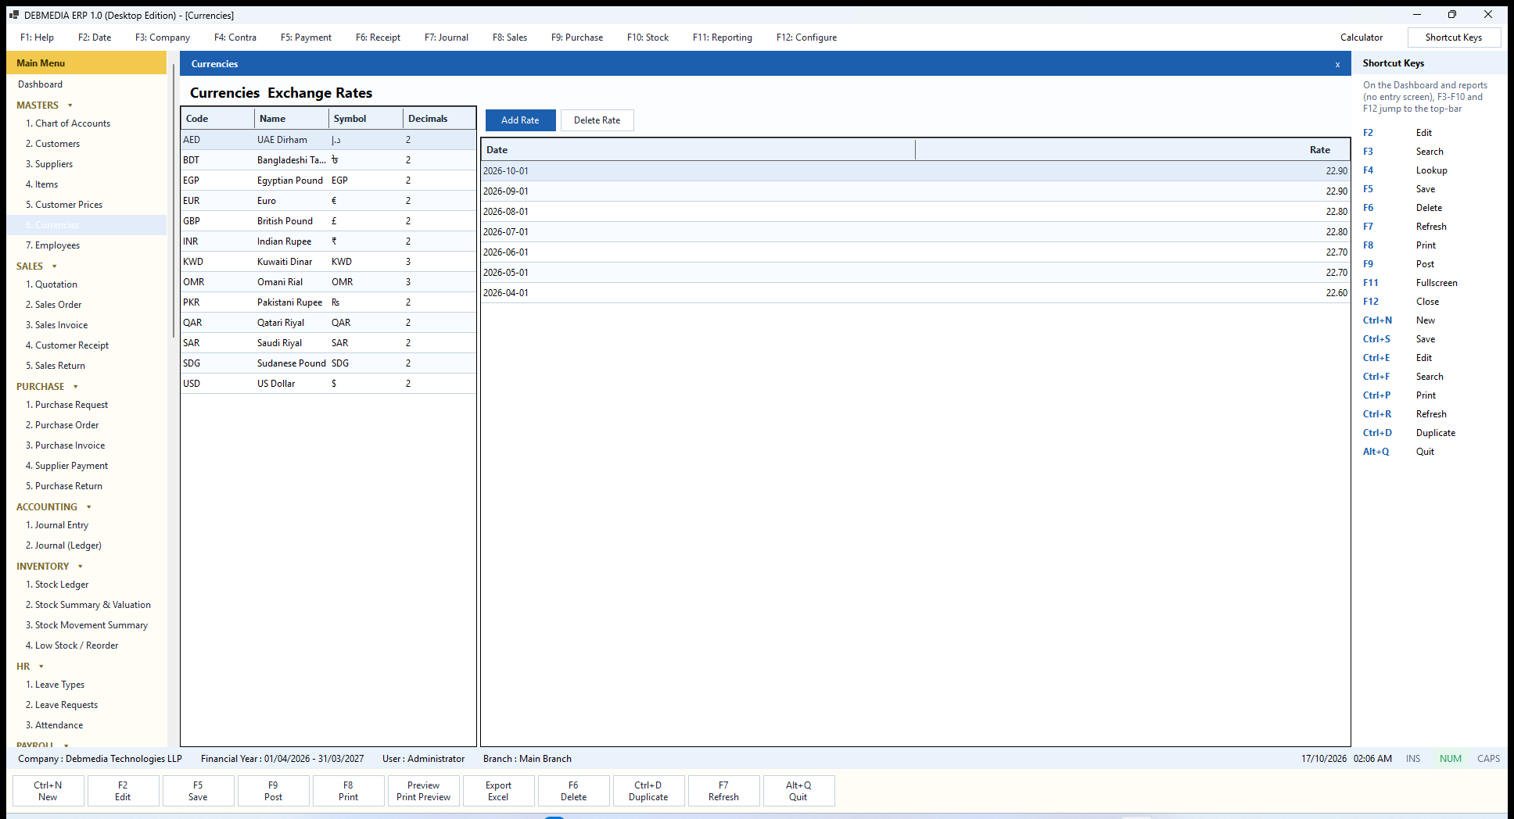The height and width of the screenshot is (819, 1514).
Task: Open the F11: Reporting menu
Action: 723,38
